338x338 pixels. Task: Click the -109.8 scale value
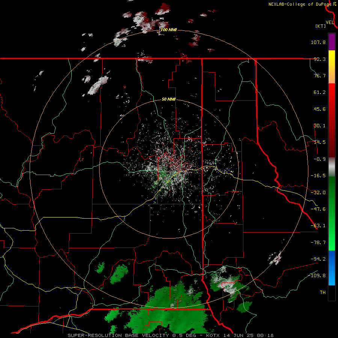[317, 276]
